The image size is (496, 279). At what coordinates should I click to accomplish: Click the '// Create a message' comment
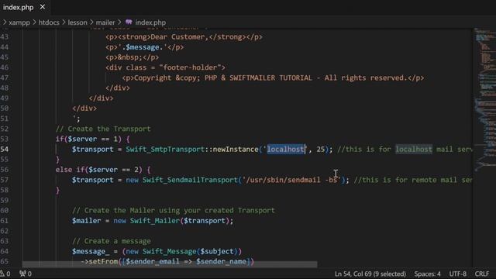112,241
